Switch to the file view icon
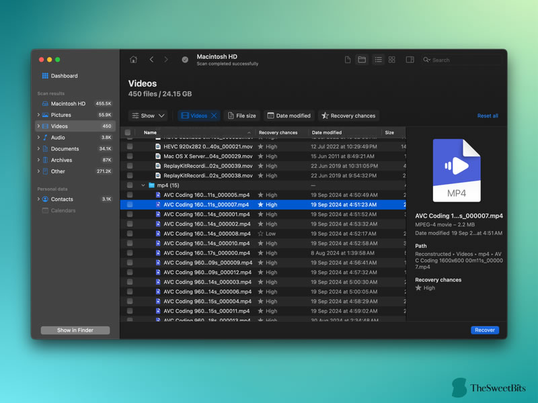The image size is (538, 403). point(348,60)
